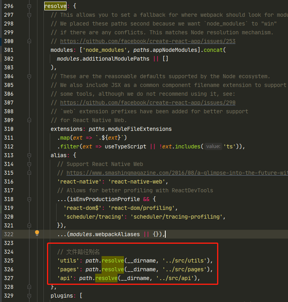Image resolution: width=288 pixels, height=302 pixels.
Task: Collapse comment fold at line 314
Action: click(x=29, y=164)
